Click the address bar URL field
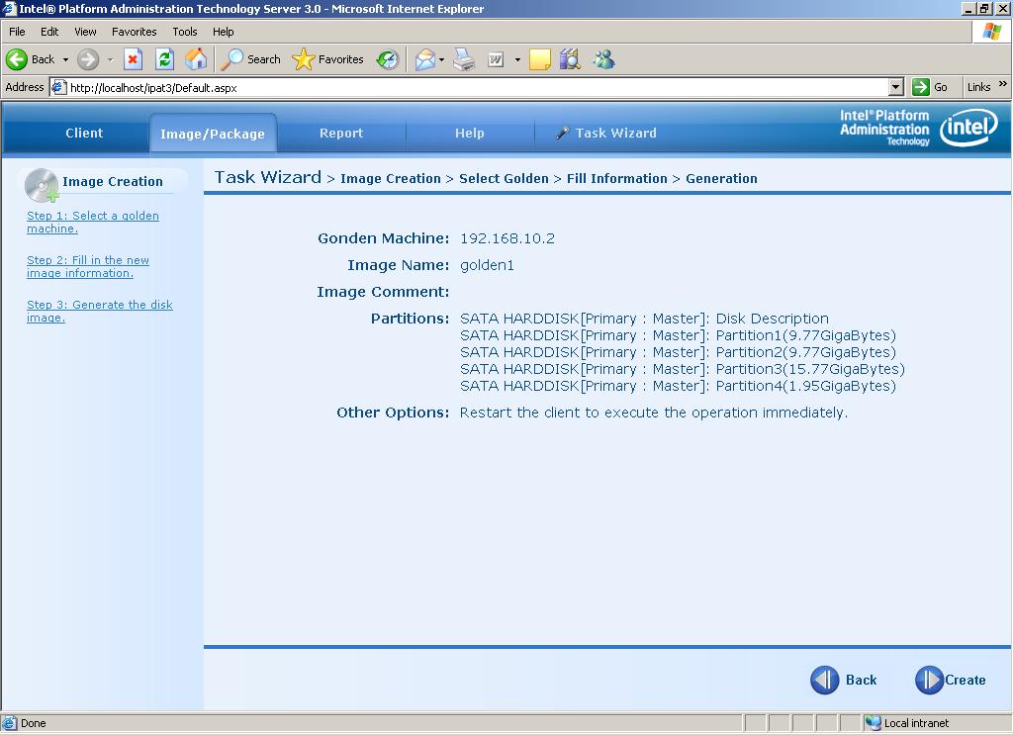This screenshot has height=736, width=1013. pos(475,87)
